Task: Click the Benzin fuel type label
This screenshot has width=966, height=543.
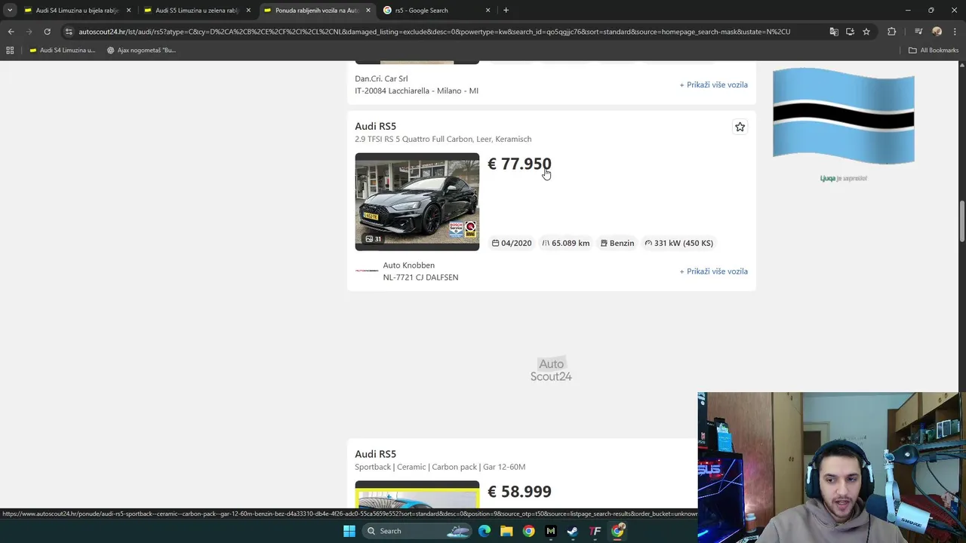Action: tap(617, 243)
